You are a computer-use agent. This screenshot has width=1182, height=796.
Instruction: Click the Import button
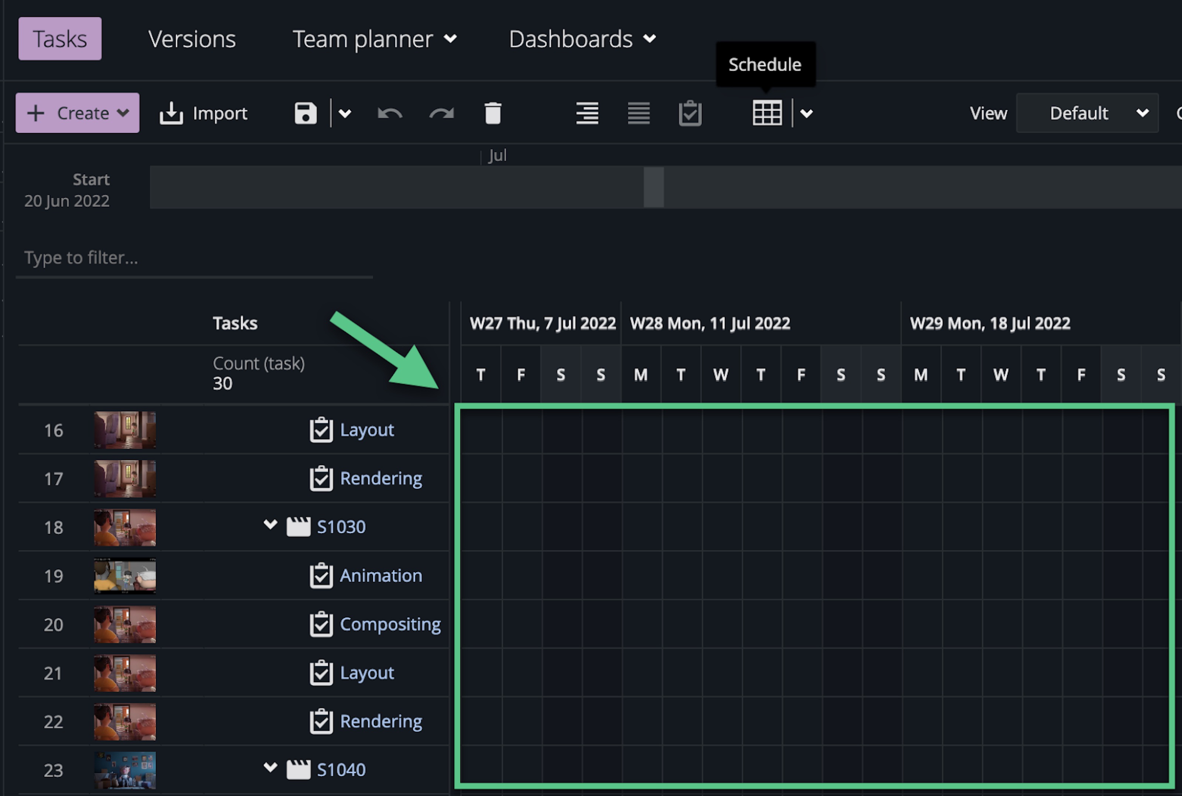tap(204, 113)
